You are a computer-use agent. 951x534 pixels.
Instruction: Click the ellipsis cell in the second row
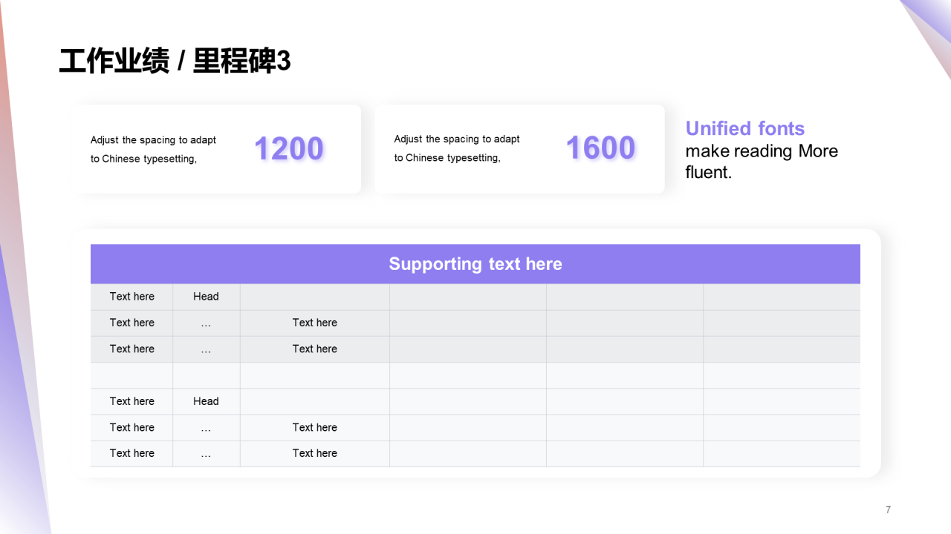(206, 323)
